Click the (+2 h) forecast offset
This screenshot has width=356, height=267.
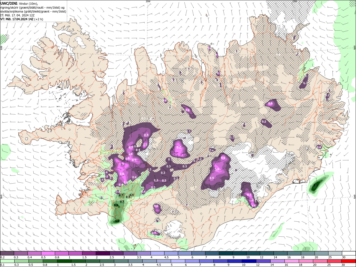(x=39, y=19)
